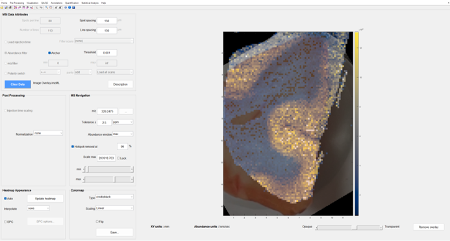Click the Remove overlay button
Screen dimensions: 450x241
(429, 227)
